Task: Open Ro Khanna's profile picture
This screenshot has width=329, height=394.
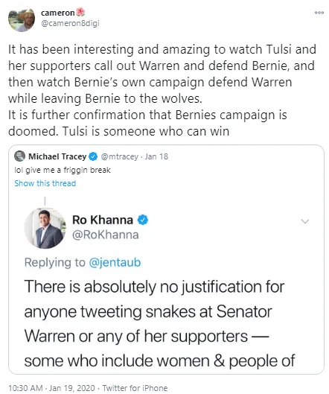Action: [45, 228]
